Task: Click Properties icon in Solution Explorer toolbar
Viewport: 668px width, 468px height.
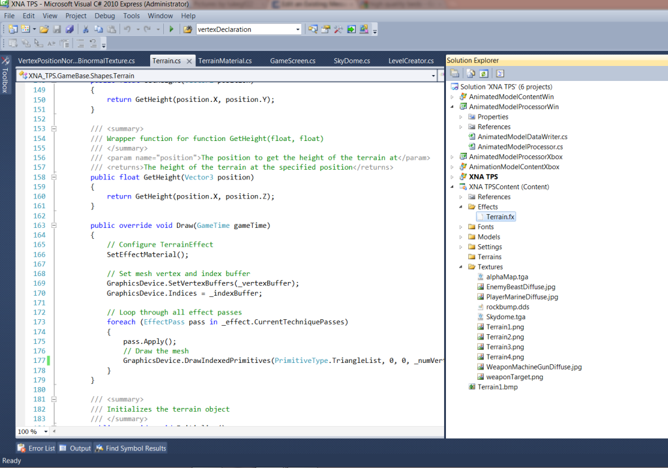Action: (455, 73)
